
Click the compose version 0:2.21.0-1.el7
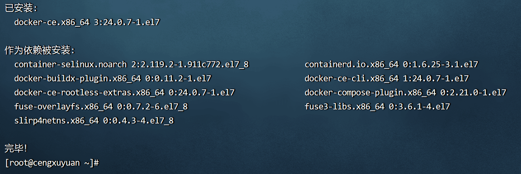(473, 92)
